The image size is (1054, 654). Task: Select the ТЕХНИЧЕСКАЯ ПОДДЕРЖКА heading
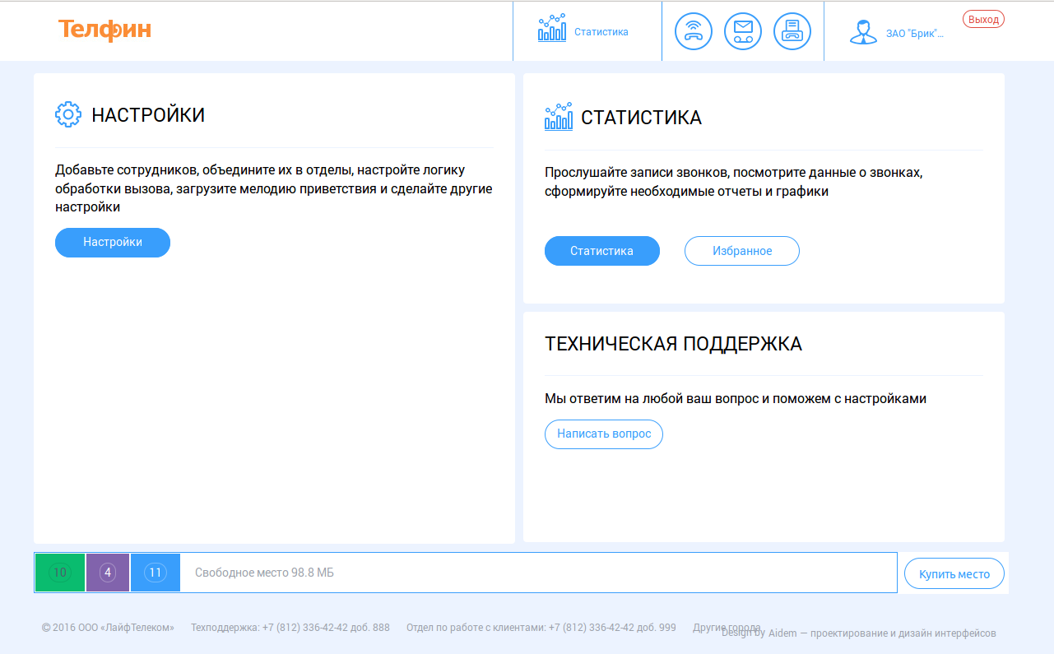673,344
